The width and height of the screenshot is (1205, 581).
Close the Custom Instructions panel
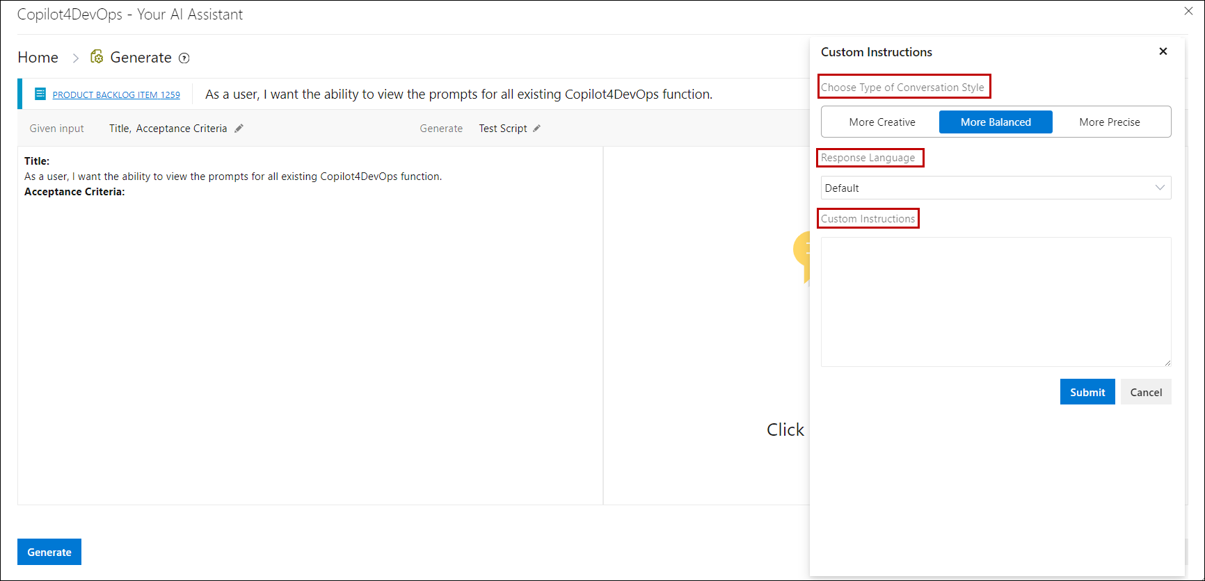(x=1163, y=51)
